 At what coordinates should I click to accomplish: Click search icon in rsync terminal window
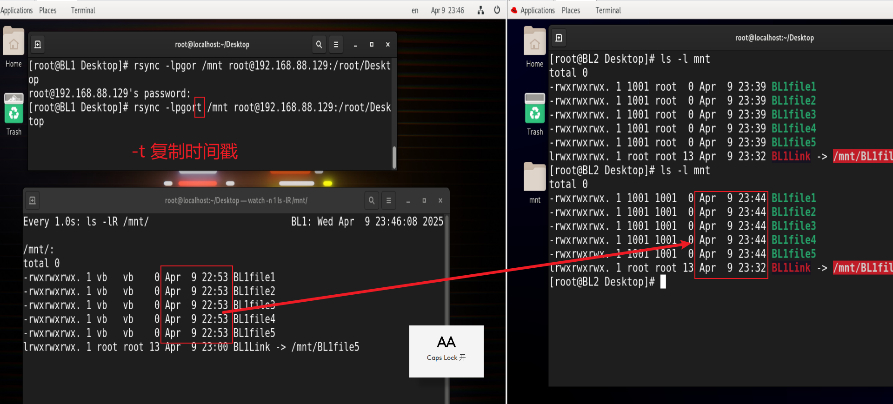pyautogui.click(x=319, y=44)
